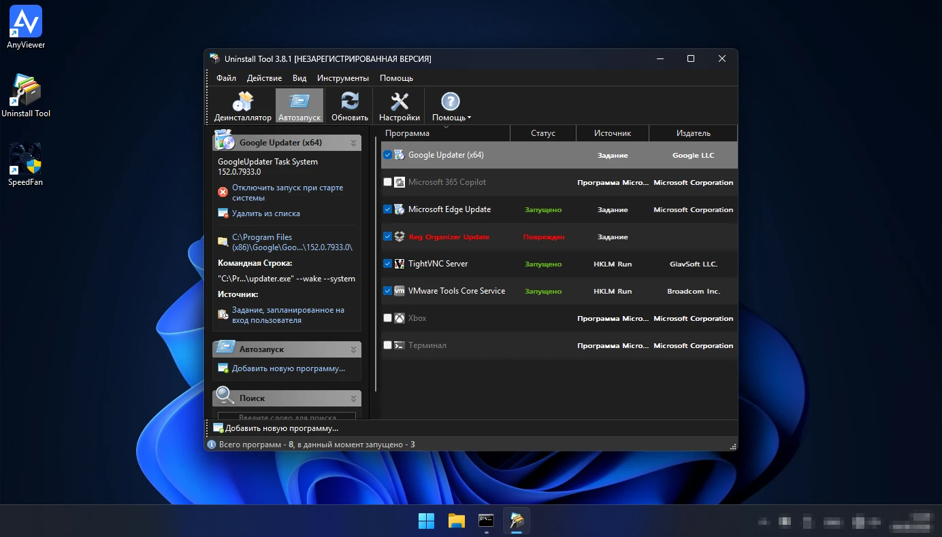Open the terminal taskbar icon
This screenshot has width=942, height=537.
click(x=486, y=521)
